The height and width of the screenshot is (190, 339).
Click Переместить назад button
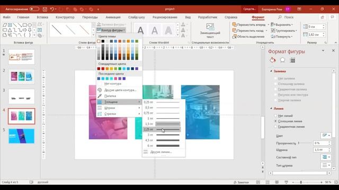pyautogui.click(x=248, y=31)
